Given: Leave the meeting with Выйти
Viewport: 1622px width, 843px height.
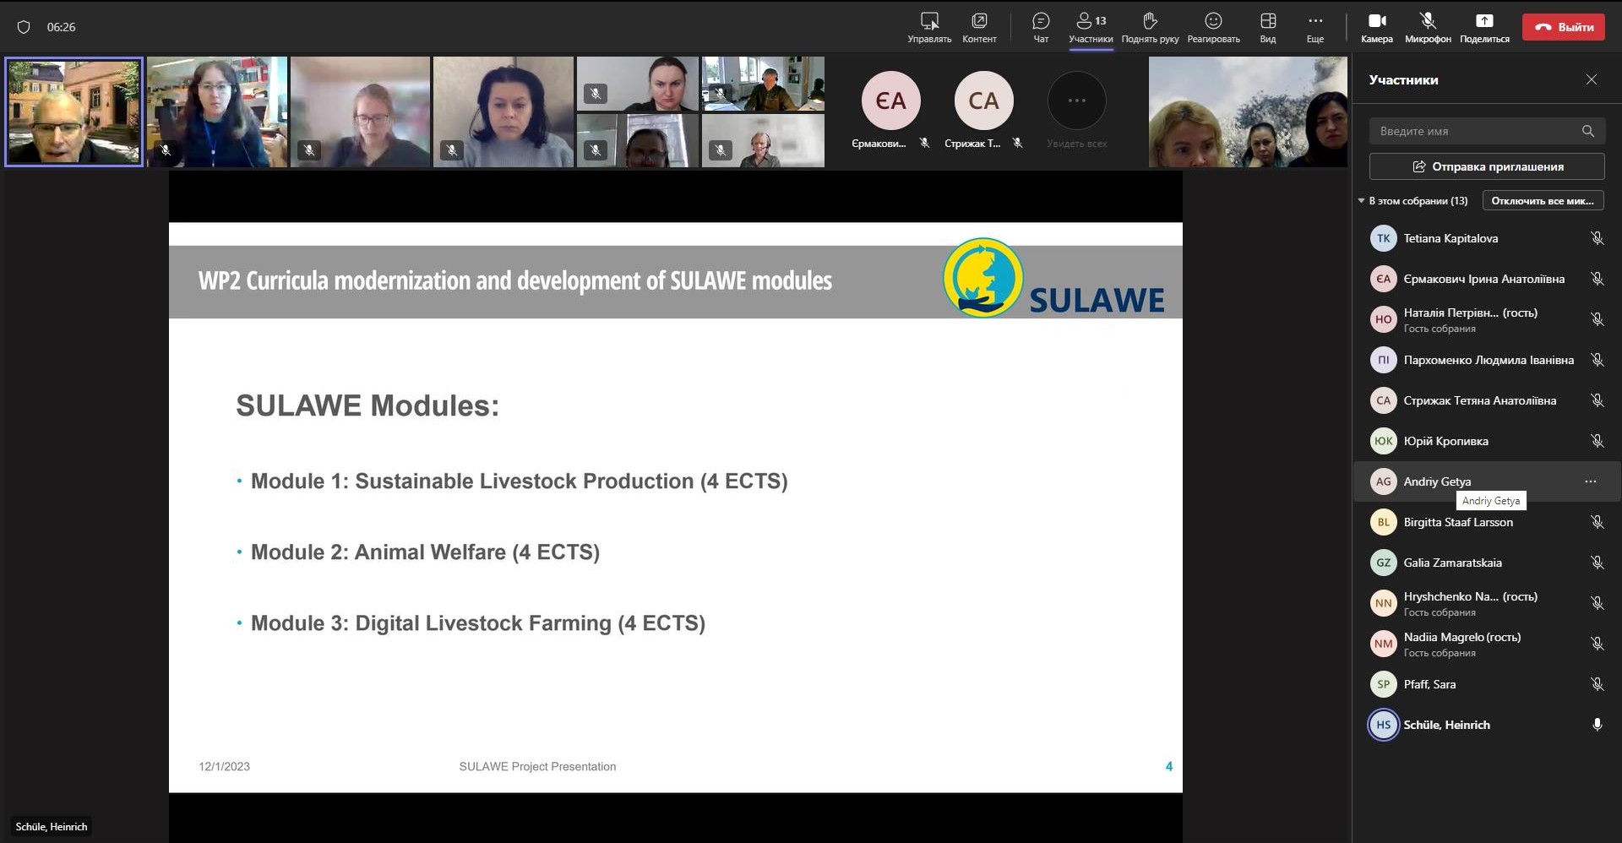Looking at the screenshot, I should tap(1564, 27).
